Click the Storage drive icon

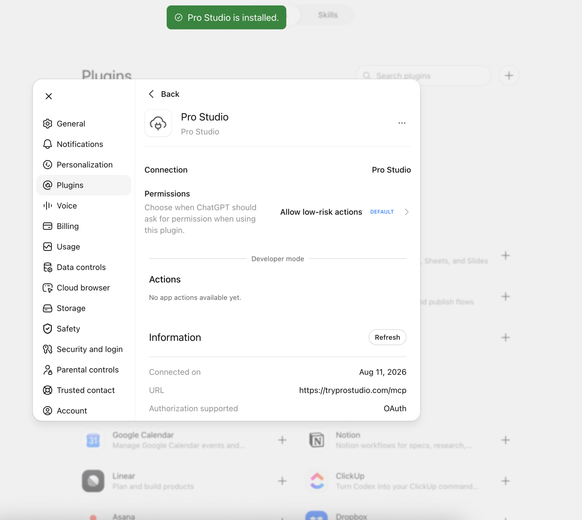coord(48,308)
